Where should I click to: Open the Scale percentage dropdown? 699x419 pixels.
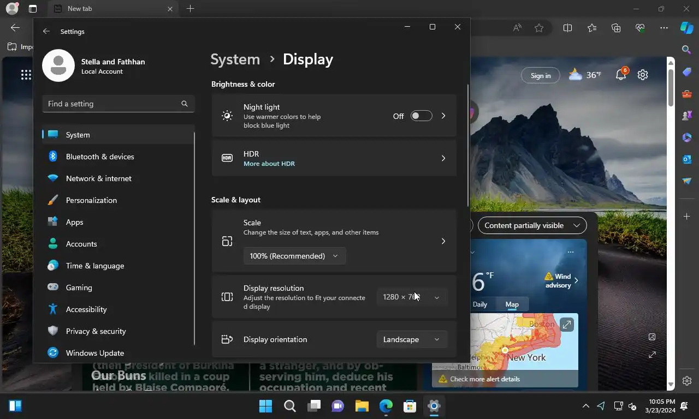tap(294, 256)
